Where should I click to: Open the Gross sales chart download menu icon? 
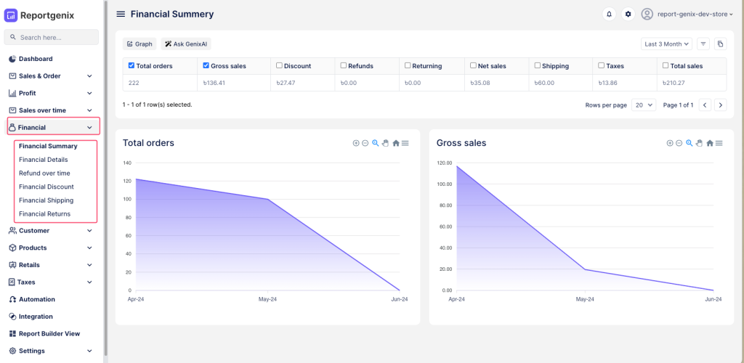[x=719, y=143]
